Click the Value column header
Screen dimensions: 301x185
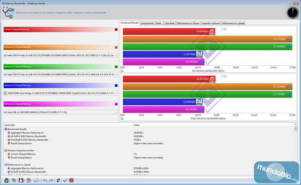(x=213, y=125)
